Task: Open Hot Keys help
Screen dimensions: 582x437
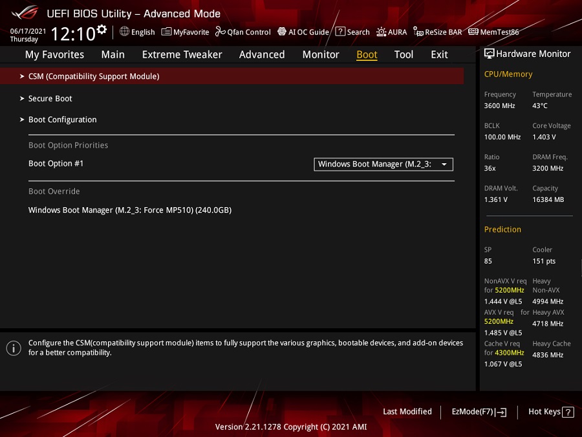Action: click(551, 412)
